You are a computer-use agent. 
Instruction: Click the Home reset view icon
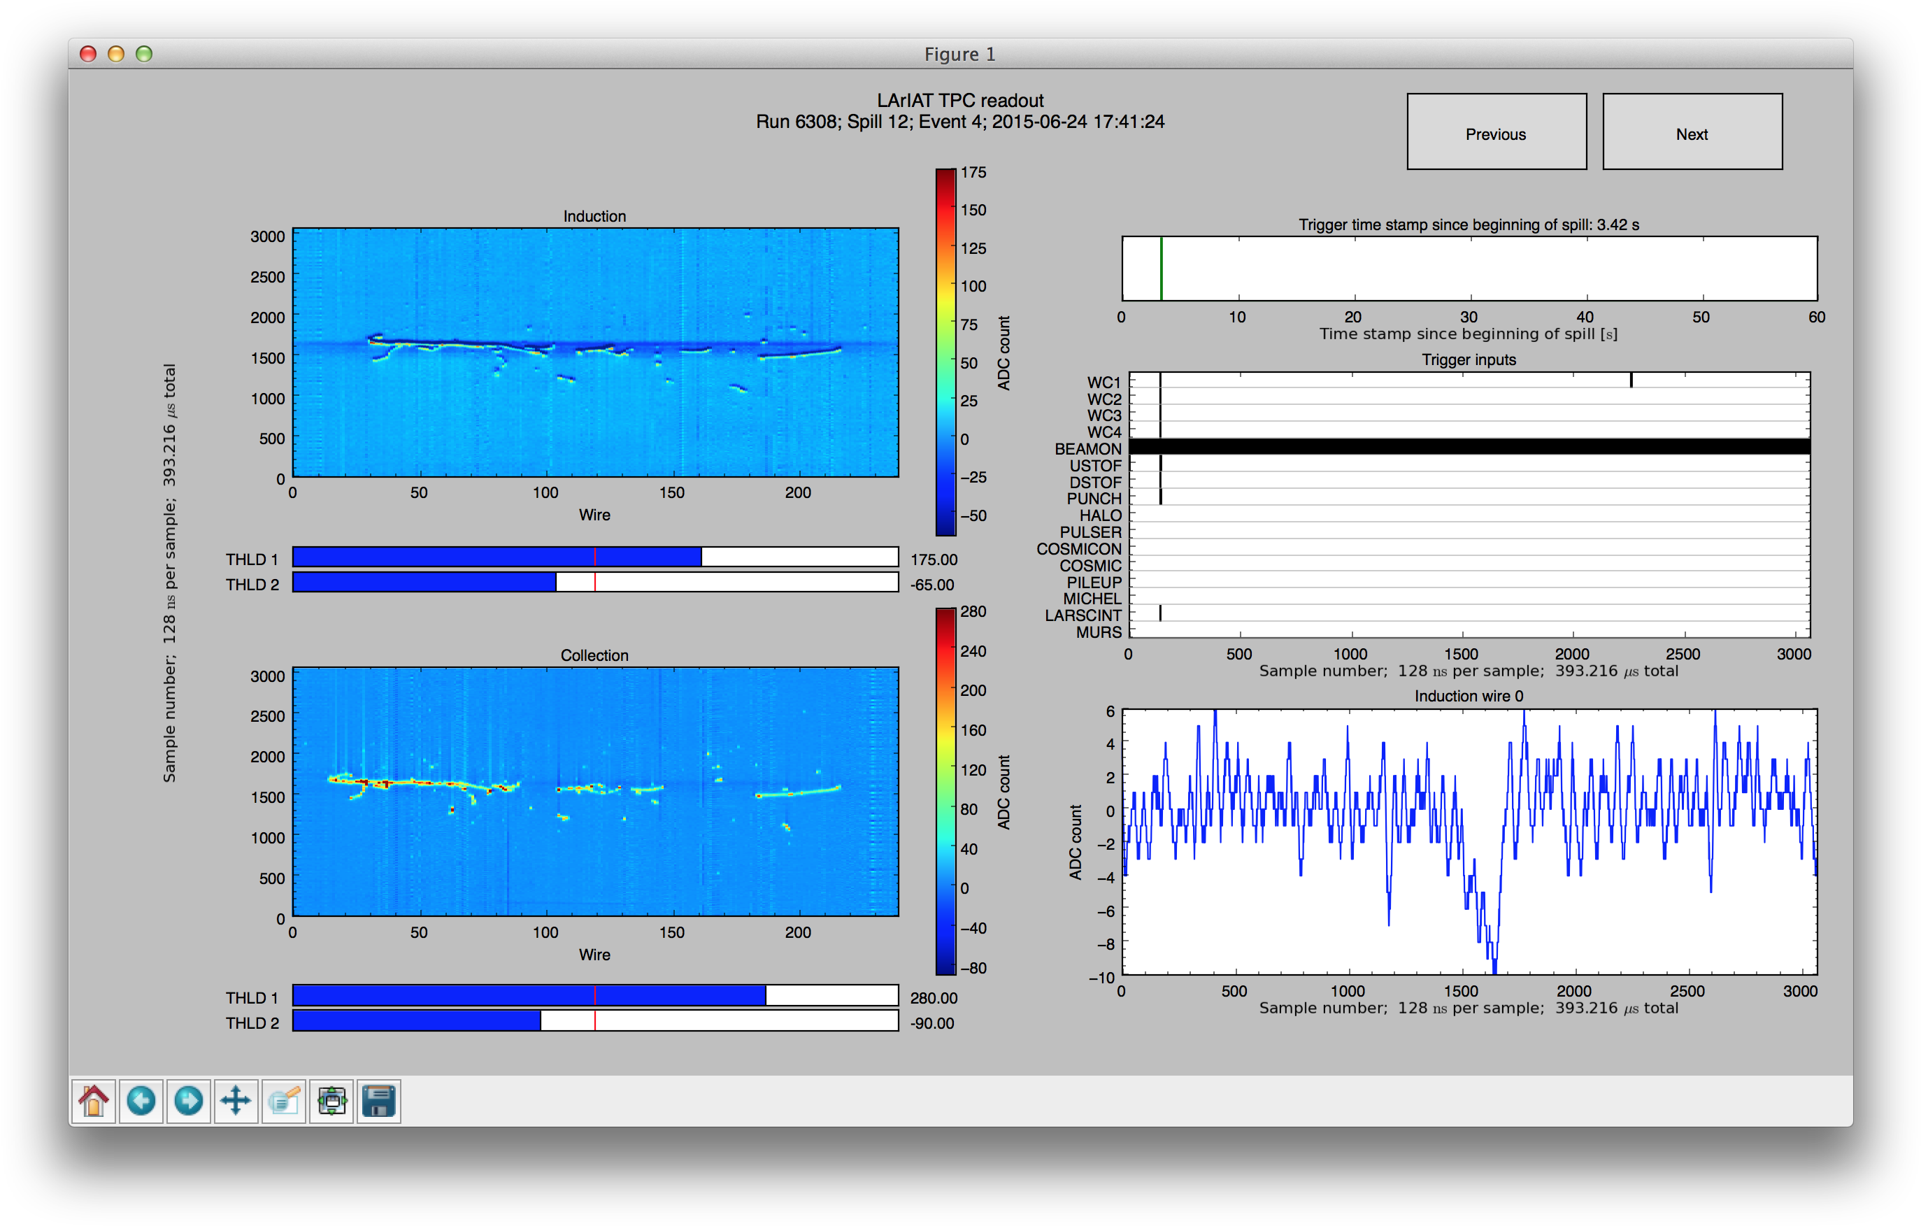tap(93, 1102)
